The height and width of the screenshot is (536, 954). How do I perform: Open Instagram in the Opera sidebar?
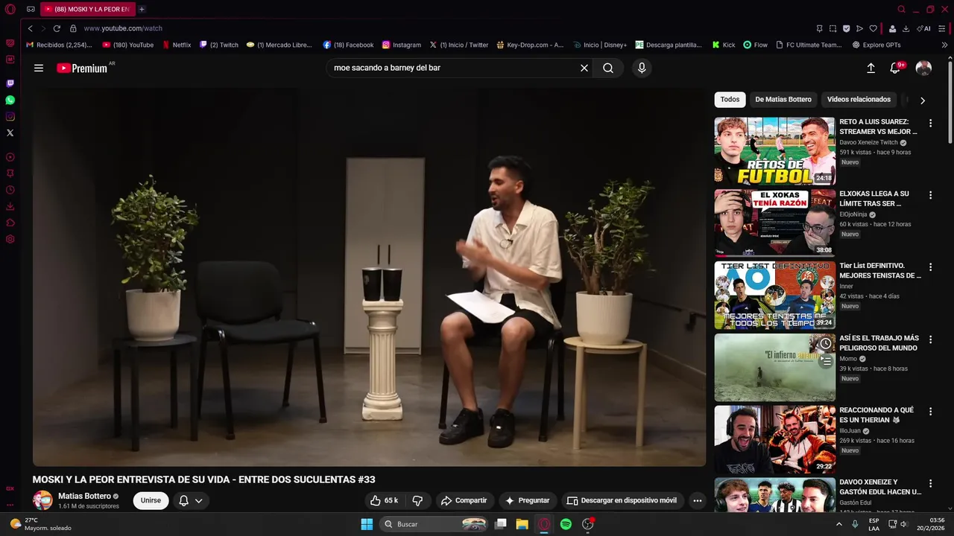10,116
